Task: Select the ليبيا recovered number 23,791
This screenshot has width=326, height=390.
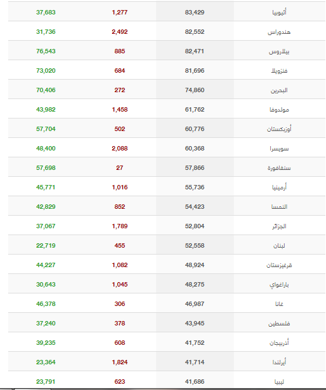Action: (x=46, y=381)
